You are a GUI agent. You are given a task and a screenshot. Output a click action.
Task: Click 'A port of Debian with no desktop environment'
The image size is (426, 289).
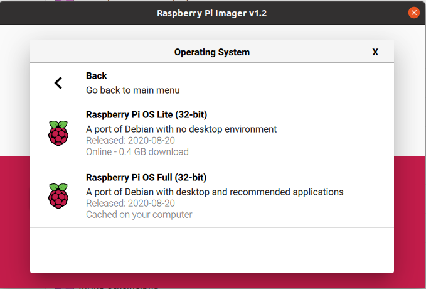181,129
